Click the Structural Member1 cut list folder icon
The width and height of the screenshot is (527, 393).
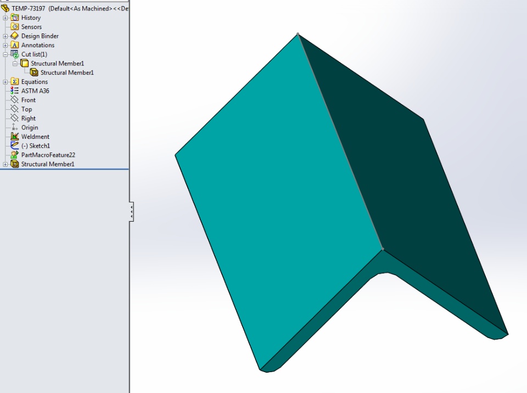coord(25,63)
